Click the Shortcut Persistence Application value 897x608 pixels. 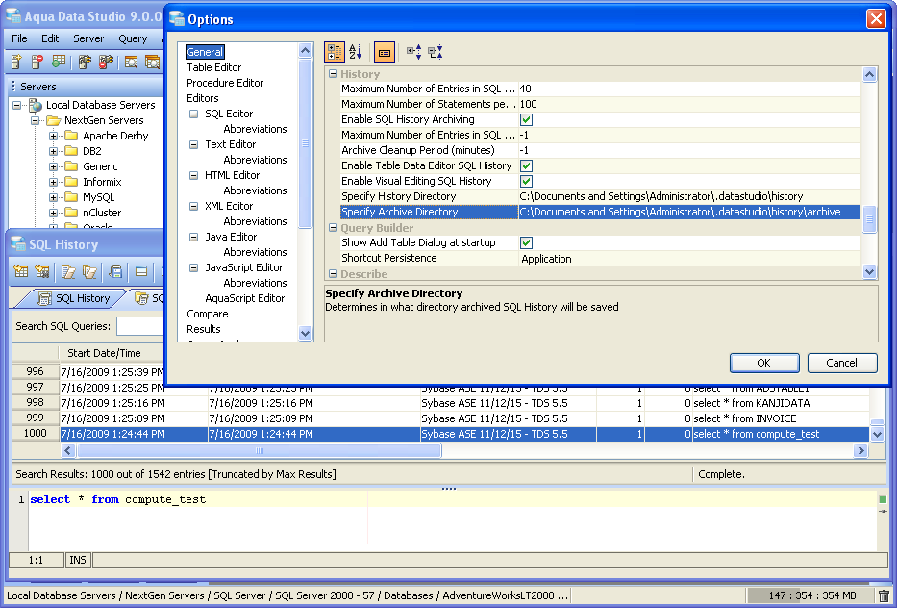tap(689, 259)
